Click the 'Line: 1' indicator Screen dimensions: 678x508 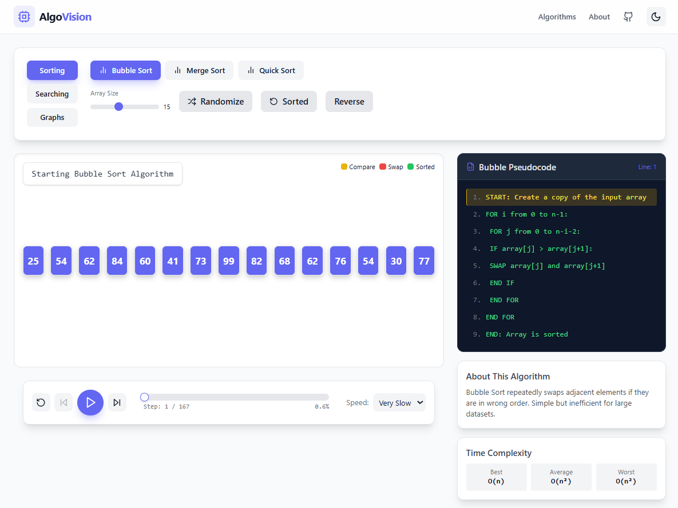tap(647, 167)
